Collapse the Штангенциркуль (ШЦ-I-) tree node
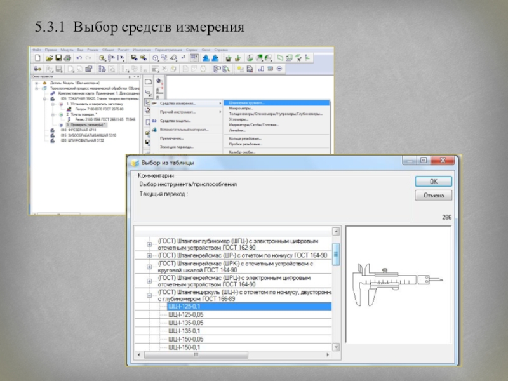 (150, 295)
